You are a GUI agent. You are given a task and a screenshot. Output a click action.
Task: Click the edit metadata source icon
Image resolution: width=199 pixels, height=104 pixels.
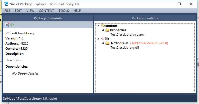pos(12,25)
